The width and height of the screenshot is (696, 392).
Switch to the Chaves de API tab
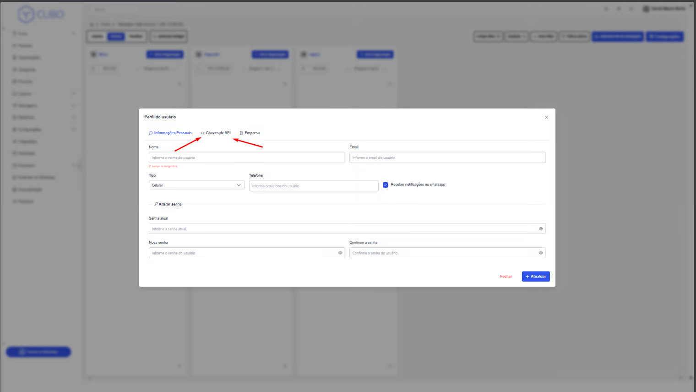click(216, 133)
